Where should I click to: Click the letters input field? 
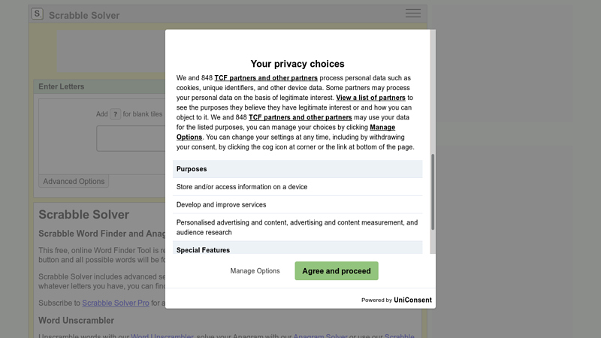point(131,139)
